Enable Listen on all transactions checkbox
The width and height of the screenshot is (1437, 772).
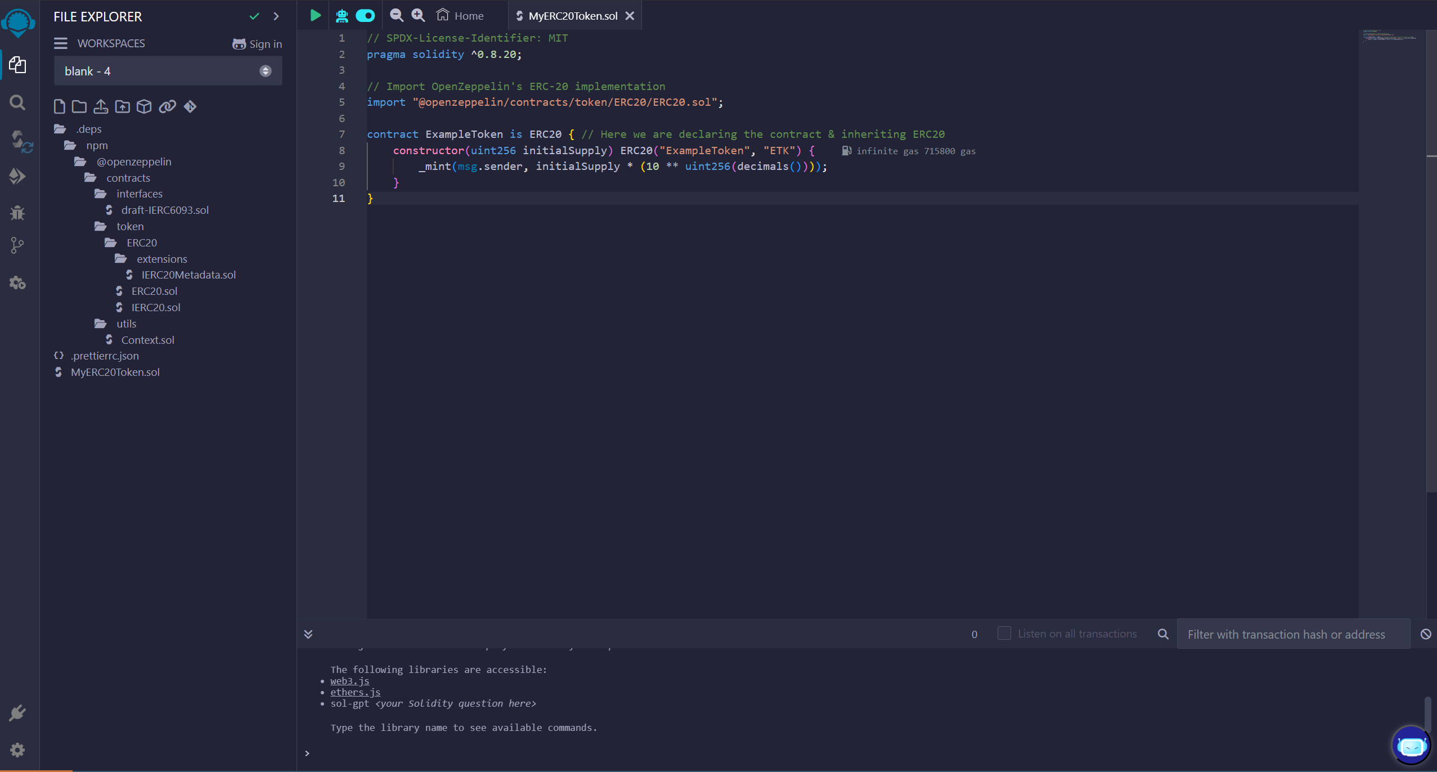(x=1004, y=634)
